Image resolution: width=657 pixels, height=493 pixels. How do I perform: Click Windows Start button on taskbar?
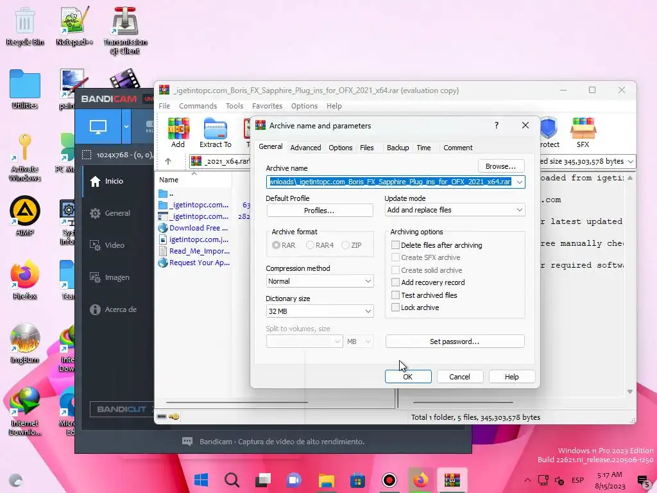pos(201,480)
